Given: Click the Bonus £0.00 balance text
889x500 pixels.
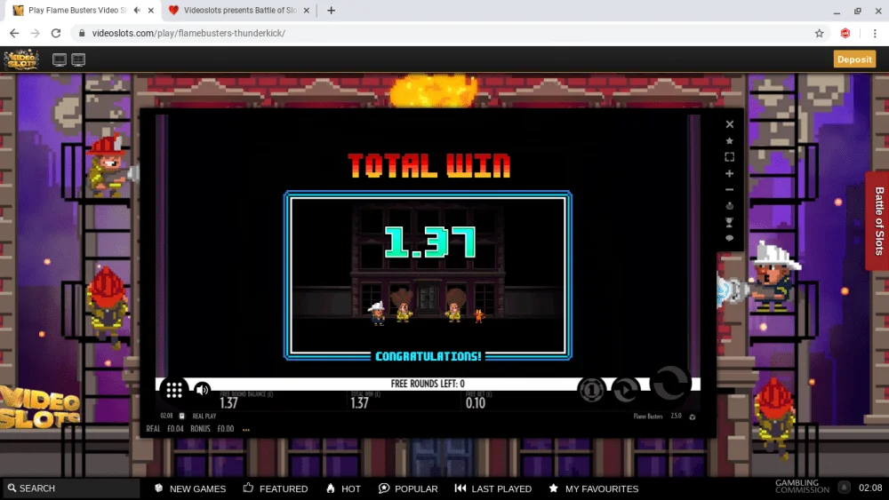Looking at the screenshot, I should [212, 429].
